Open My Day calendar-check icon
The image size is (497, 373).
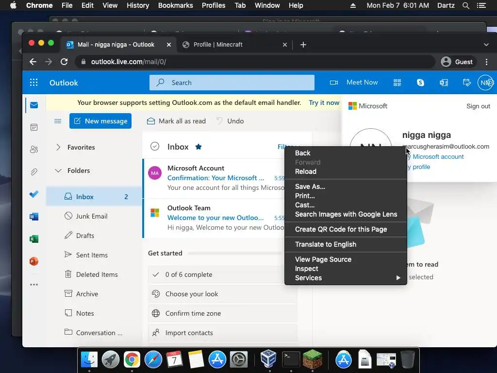pos(467,83)
